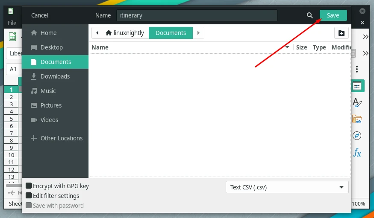Image resolution: width=374 pixels, height=218 pixels.
Task: Open the Styles sidebar panel in Calc
Action: pyautogui.click(x=357, y=103)
